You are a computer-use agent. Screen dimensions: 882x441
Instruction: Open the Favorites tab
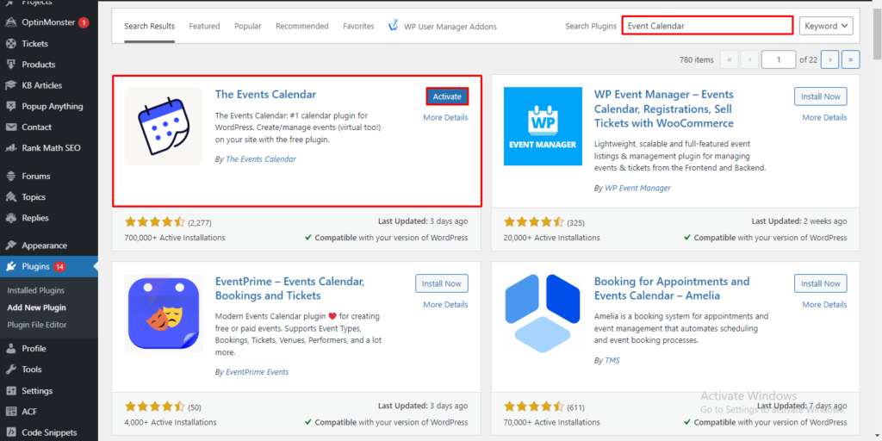(358, 26)
